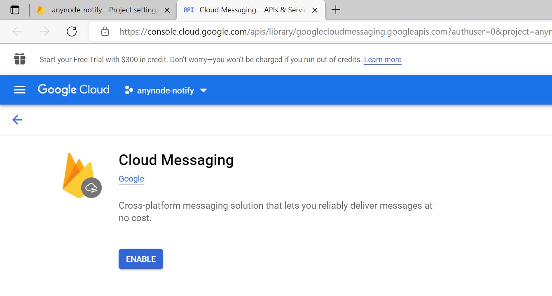Open a new browser tab
This screenshot has height=296, width=552.
(x=336, y=10)
